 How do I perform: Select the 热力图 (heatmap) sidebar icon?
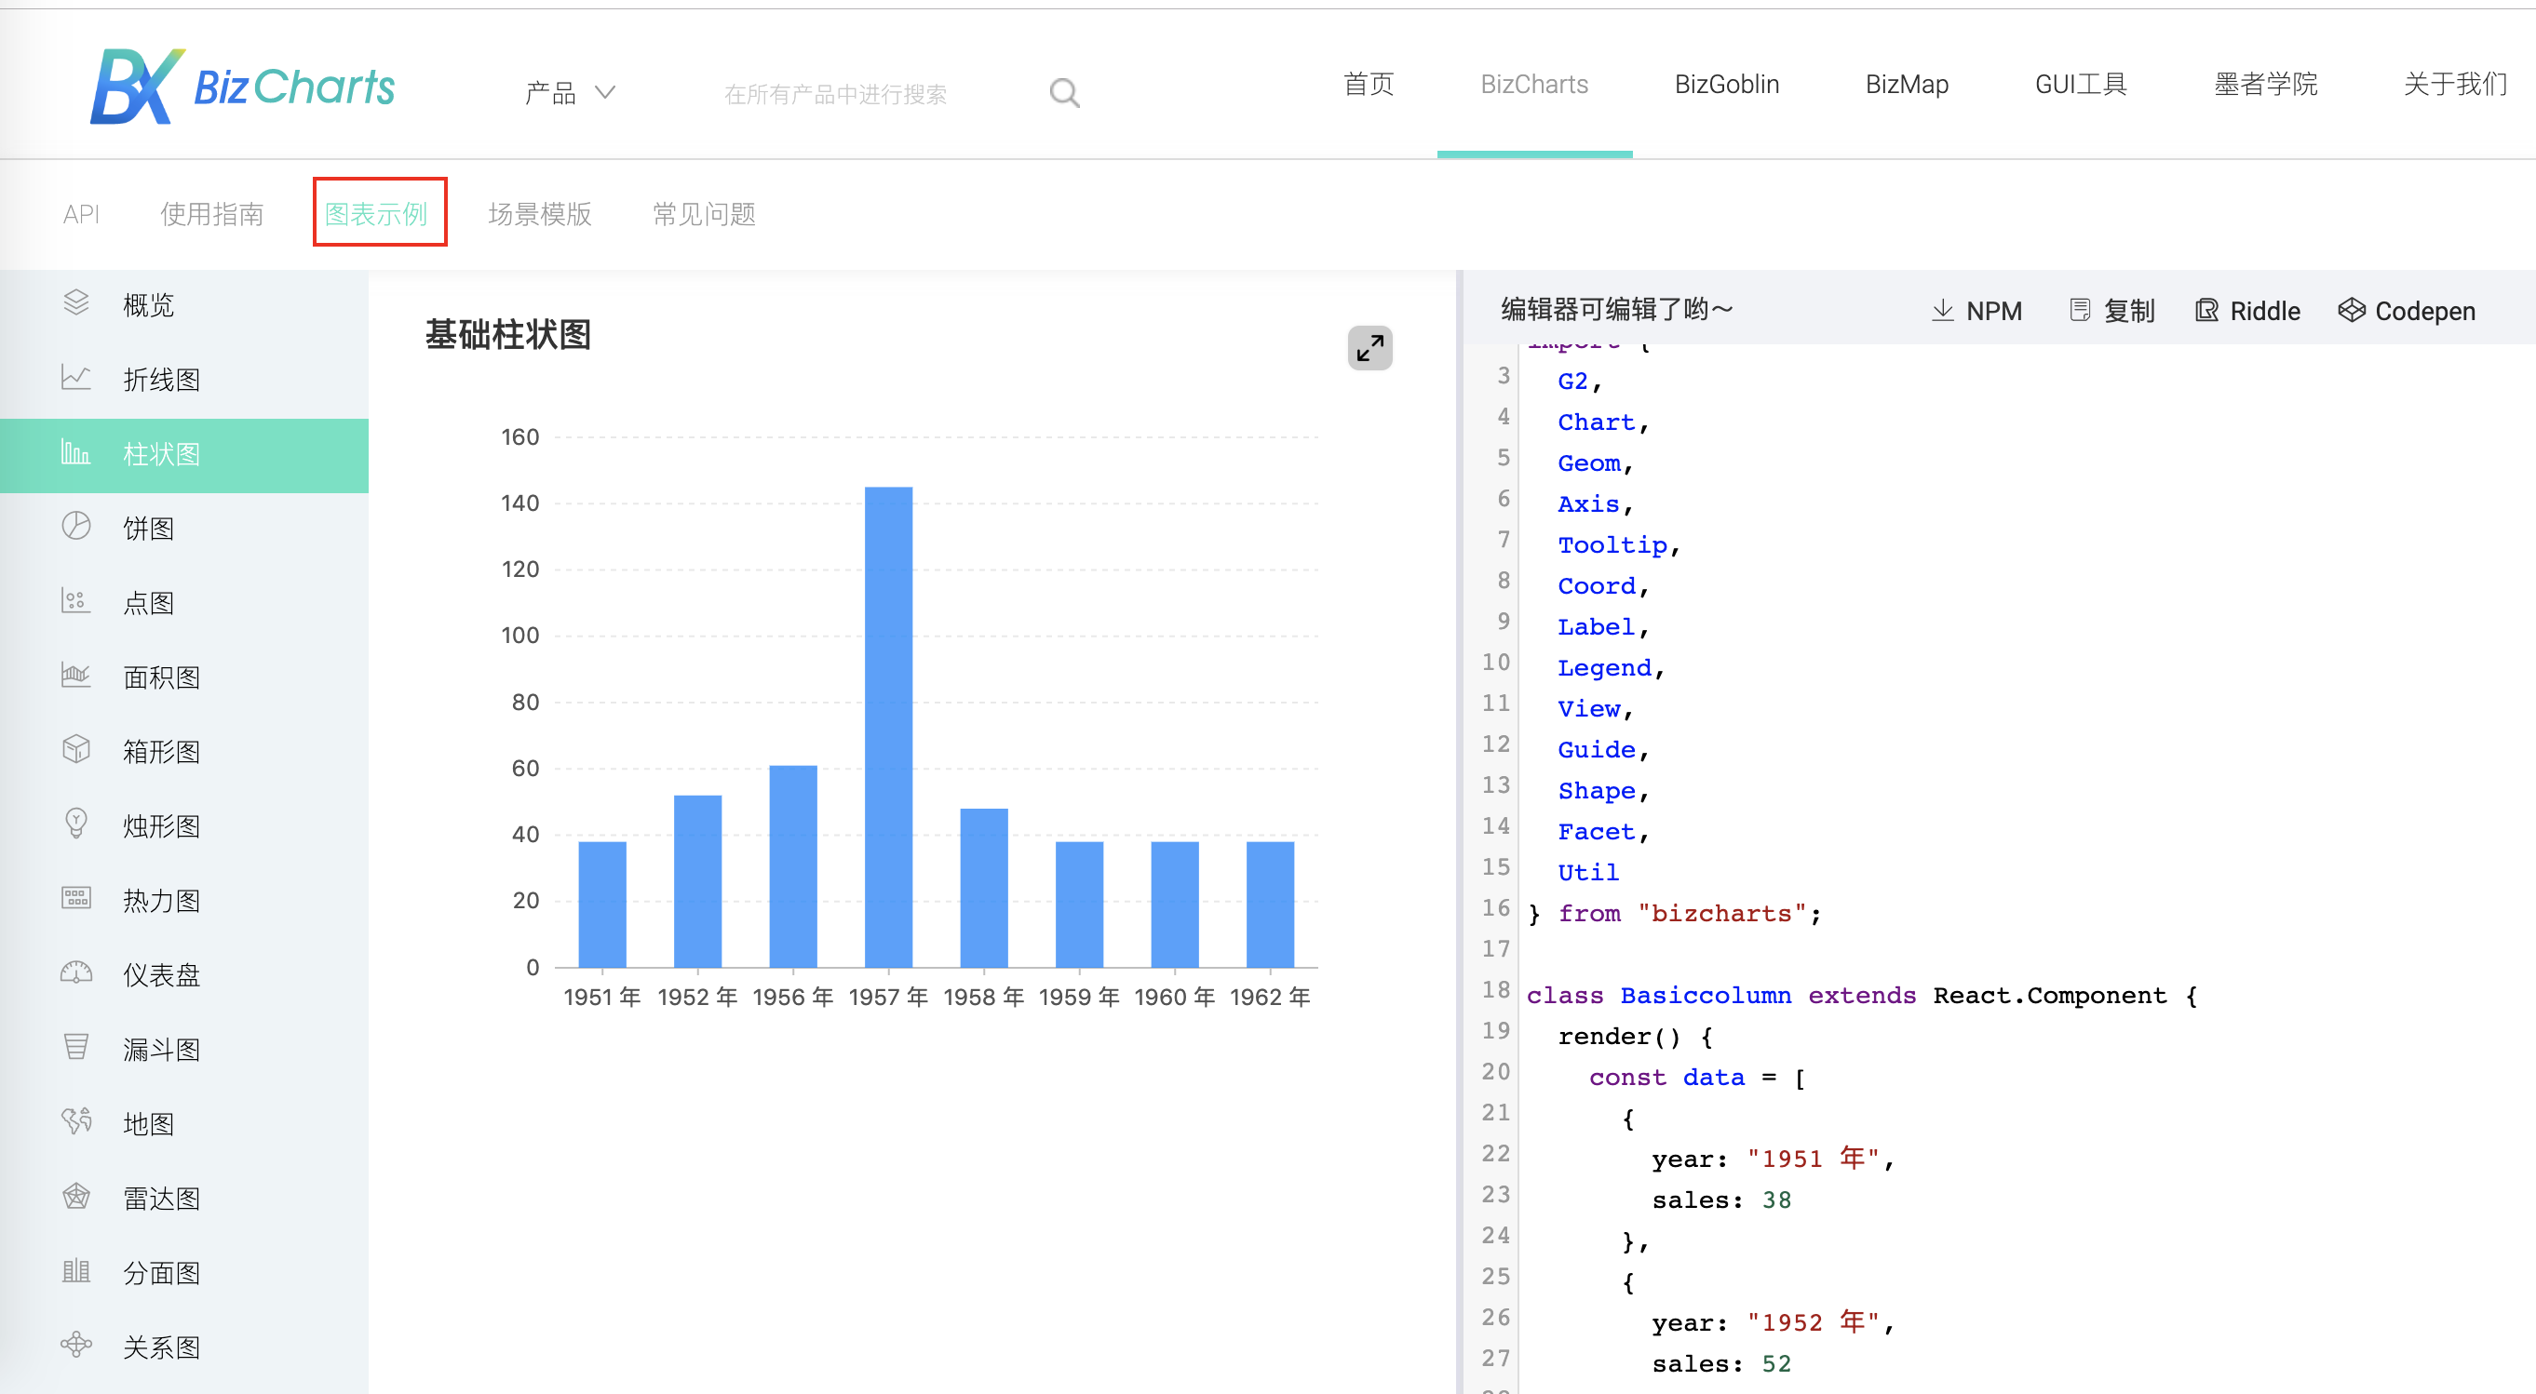tap(75, 898)
